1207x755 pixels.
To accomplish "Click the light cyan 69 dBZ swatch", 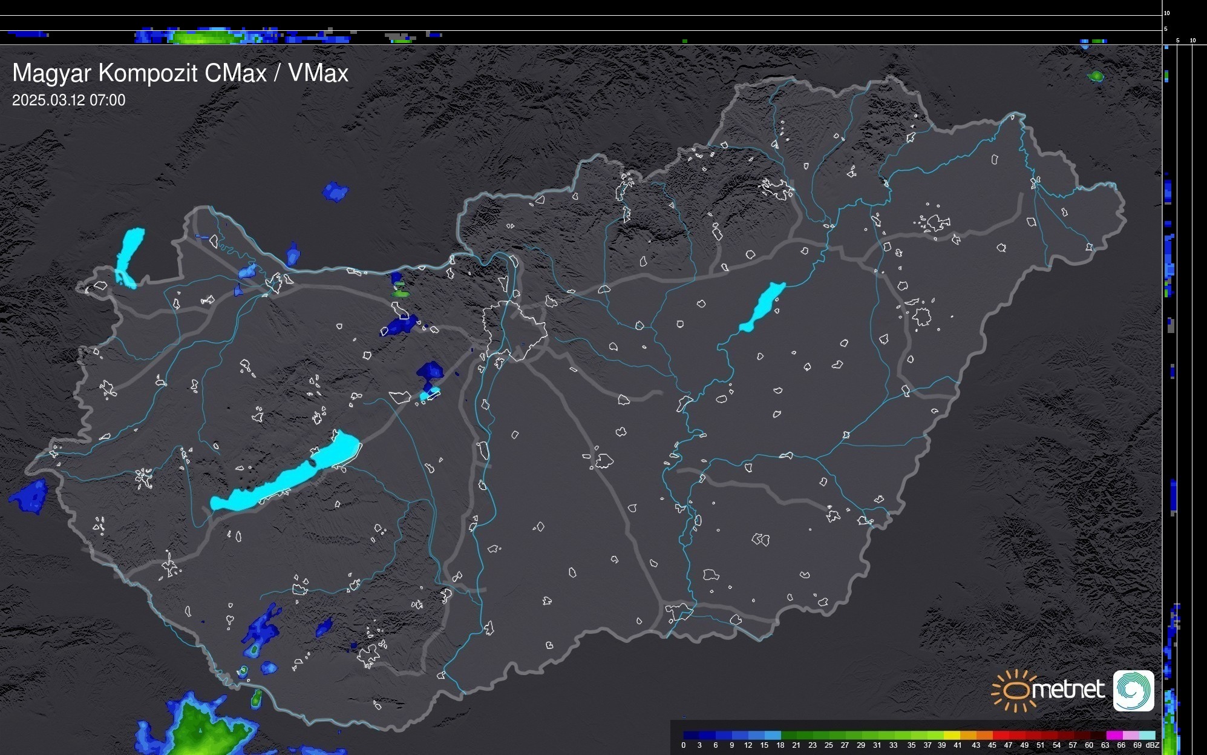I will [x=1147, y=735].
